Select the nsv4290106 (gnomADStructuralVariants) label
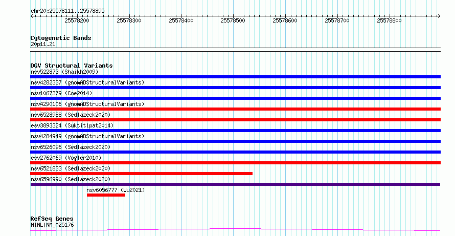Viewport: 455px width, 236px height. tap(87, 104)
